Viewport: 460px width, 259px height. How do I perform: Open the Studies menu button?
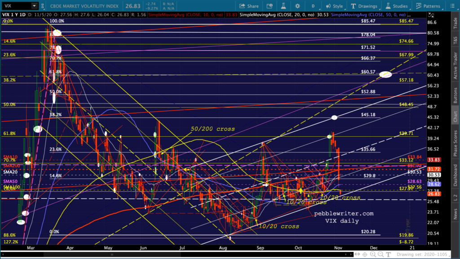pyautogui.click(x=397, y=6)
